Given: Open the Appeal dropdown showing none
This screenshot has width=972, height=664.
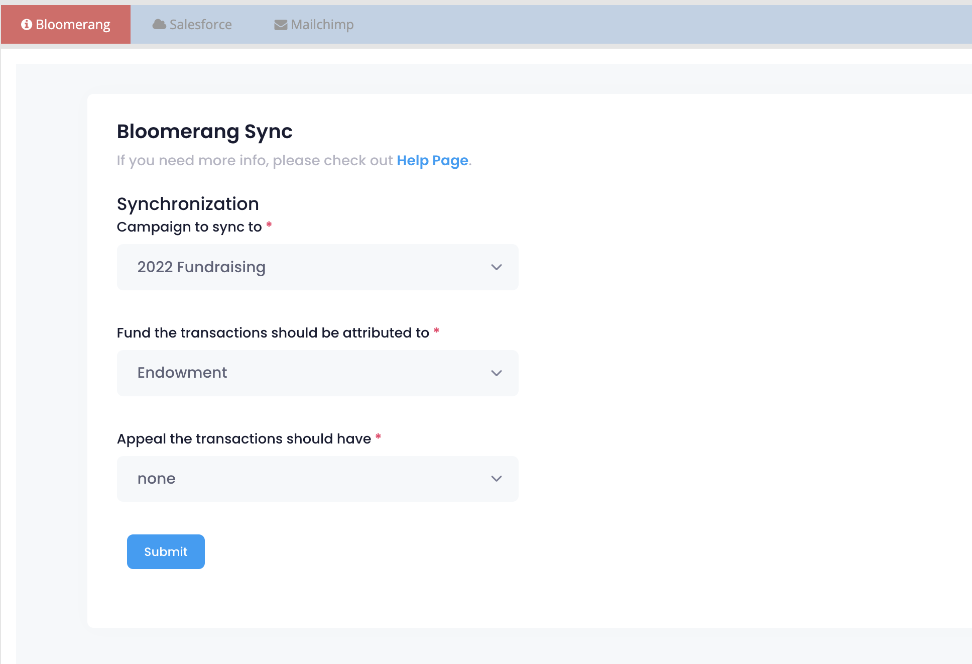Looking at the screenshot, I should pyautogui.click(x=318, y=479).
